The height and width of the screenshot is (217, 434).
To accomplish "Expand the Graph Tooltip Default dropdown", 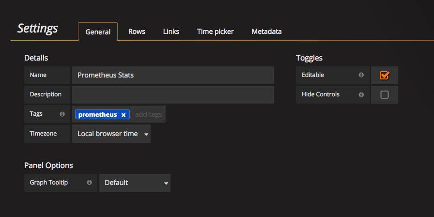I will (135, 183).
